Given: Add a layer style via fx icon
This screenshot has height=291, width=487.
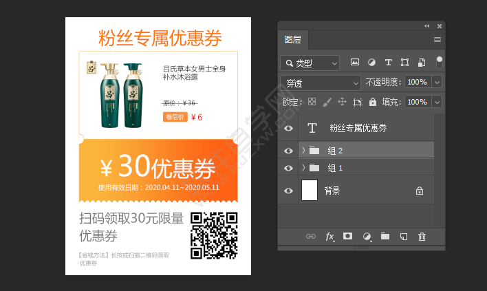Looking at the screenshot, I should point(329,237).
